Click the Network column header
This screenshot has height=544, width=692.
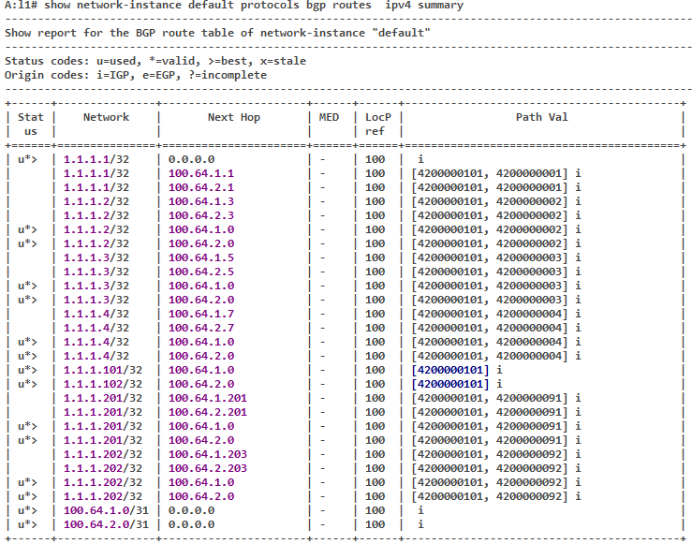tap(106, 117)
